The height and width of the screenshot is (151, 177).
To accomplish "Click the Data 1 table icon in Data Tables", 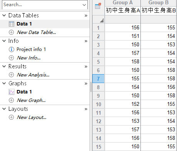I will click(x=12, y=24).
